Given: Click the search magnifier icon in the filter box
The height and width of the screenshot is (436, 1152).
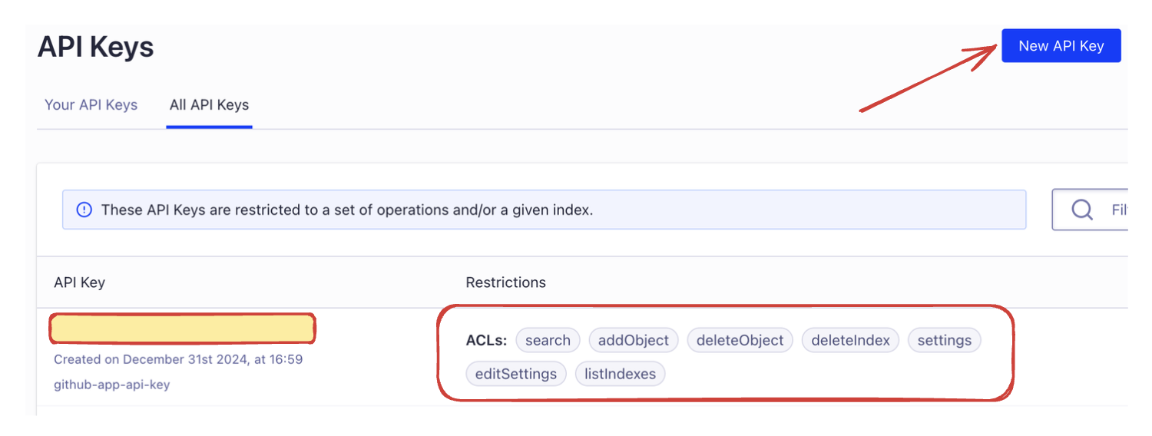Looking at the screenshot, I should coord(1082,210).
